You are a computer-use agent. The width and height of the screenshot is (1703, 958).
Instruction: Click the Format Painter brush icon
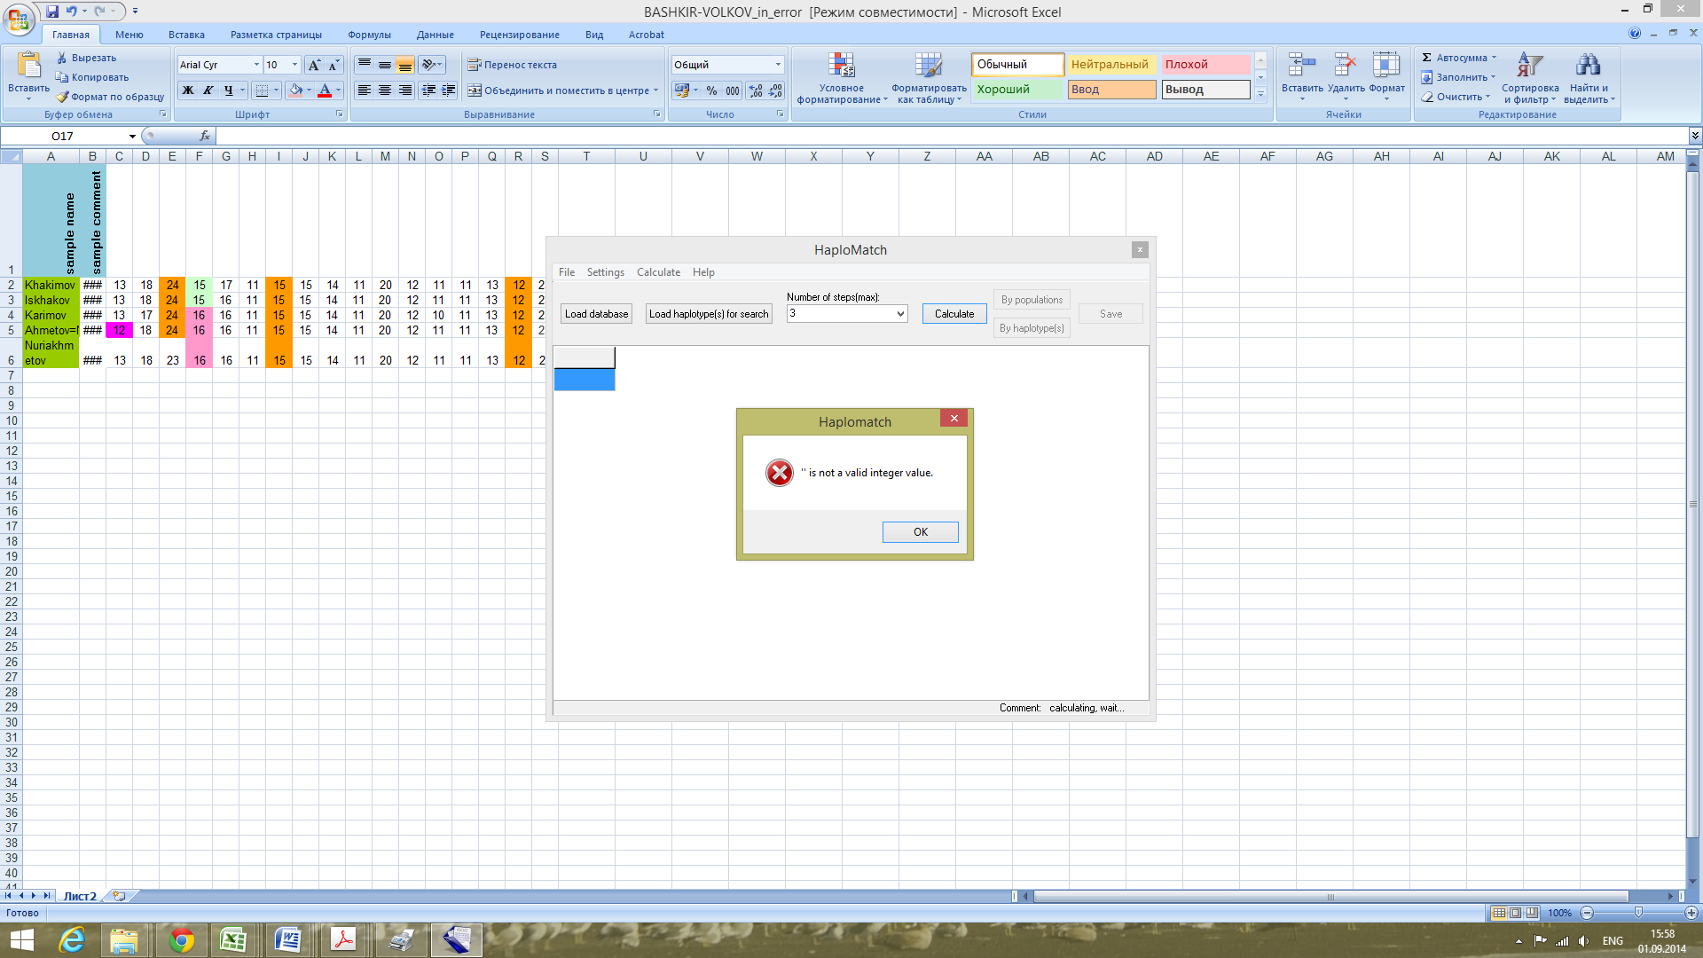click(62, 97)
